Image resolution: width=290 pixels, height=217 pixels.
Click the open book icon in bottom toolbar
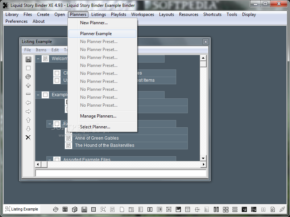click(150, 209)
